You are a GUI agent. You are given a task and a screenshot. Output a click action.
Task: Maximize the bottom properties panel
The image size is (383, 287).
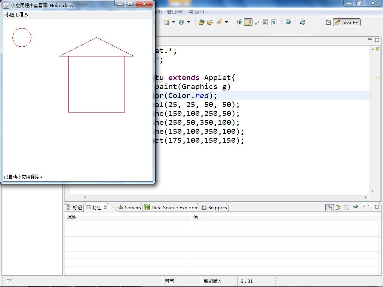[377, 206]
